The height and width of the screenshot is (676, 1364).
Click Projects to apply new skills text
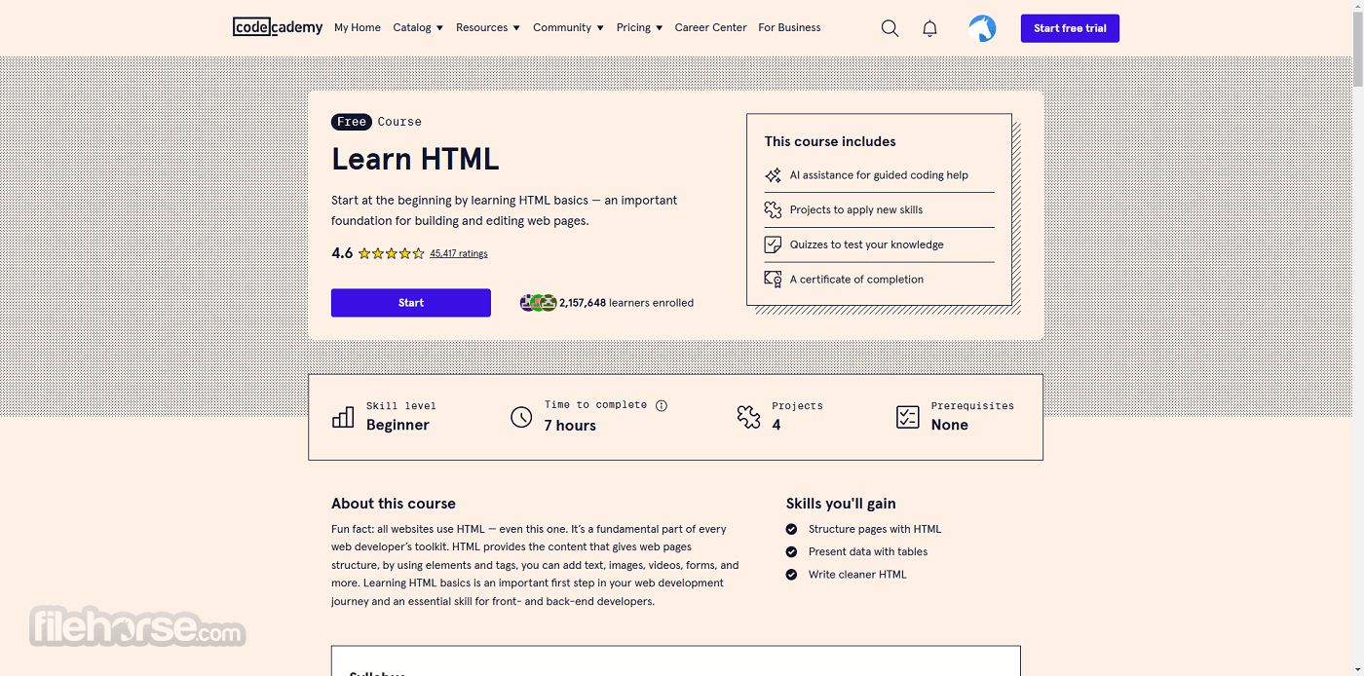pyautogui.click(x=856, y=209)
